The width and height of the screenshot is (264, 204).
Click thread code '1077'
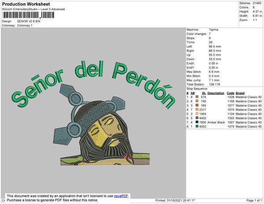[231, 106]
